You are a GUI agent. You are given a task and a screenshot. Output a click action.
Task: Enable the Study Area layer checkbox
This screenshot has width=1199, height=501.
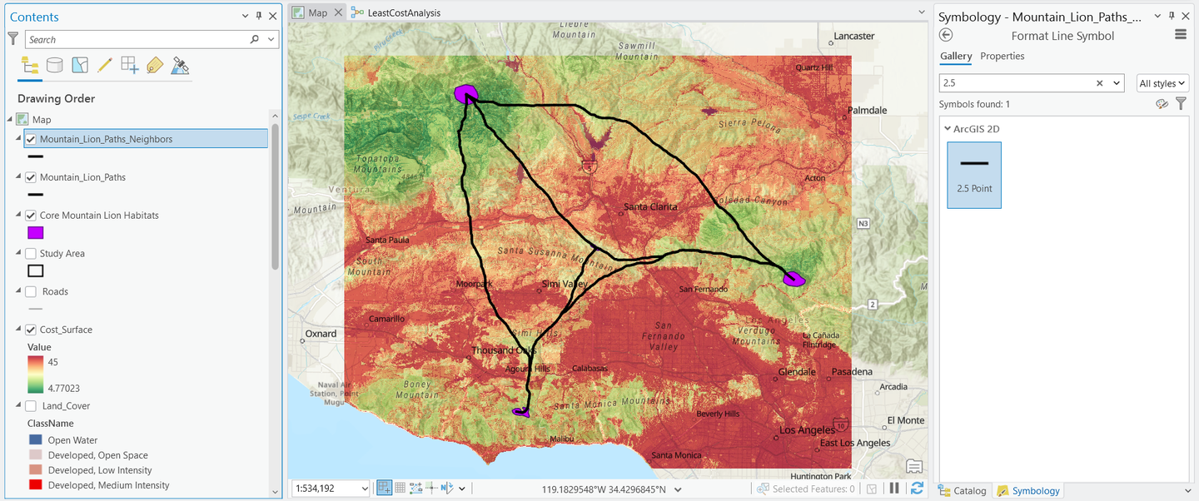31,254
